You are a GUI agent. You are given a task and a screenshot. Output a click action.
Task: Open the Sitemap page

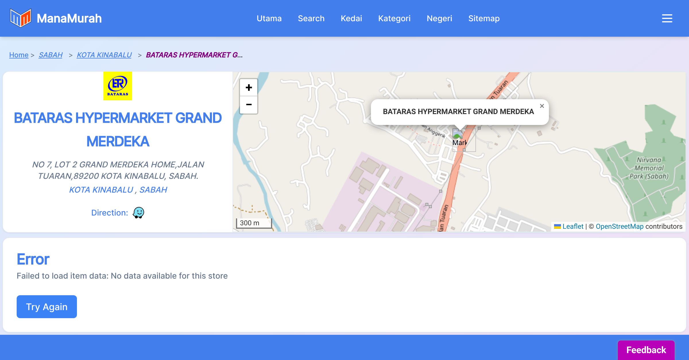tap(484, 18)
